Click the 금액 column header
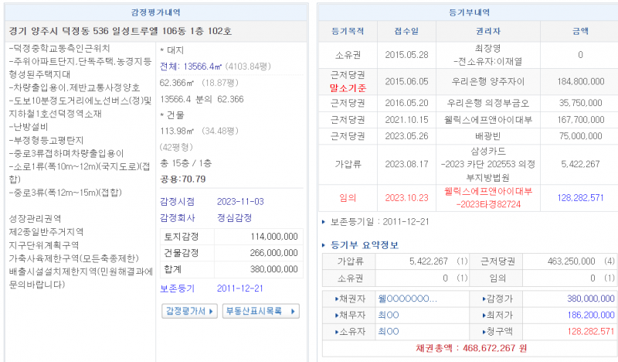This screenshot has height=362, width=618. (x=579, y=32)
